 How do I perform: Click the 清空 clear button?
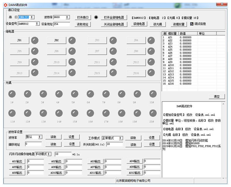217,97
